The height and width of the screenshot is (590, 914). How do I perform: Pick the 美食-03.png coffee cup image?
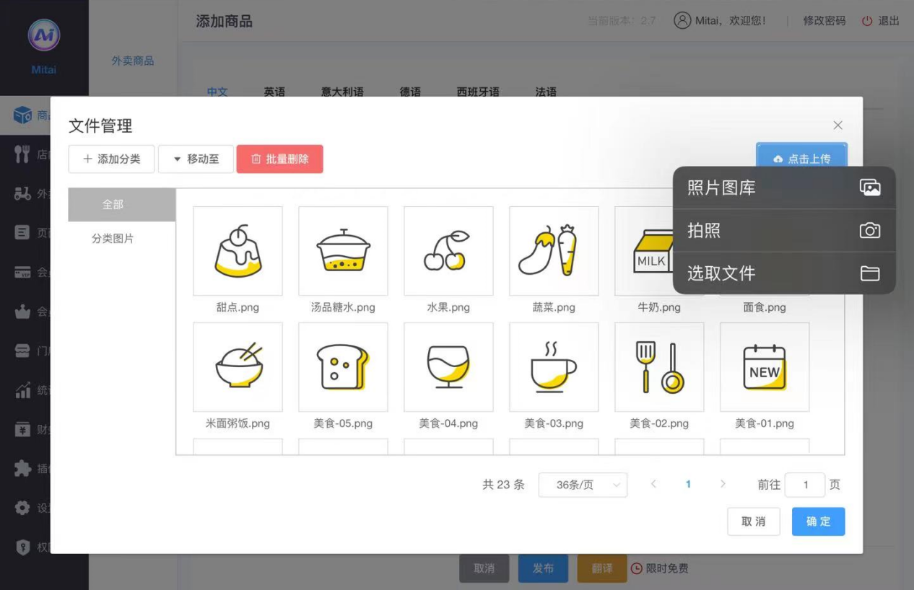(554, 367)
